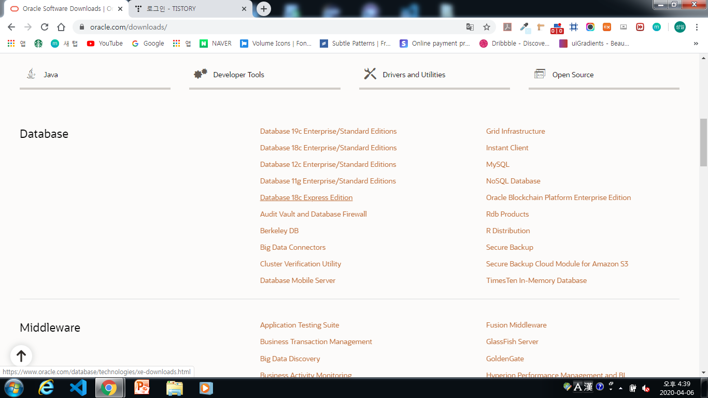
Task: Close the TISTORY tab
Action: tap(244, 9)
